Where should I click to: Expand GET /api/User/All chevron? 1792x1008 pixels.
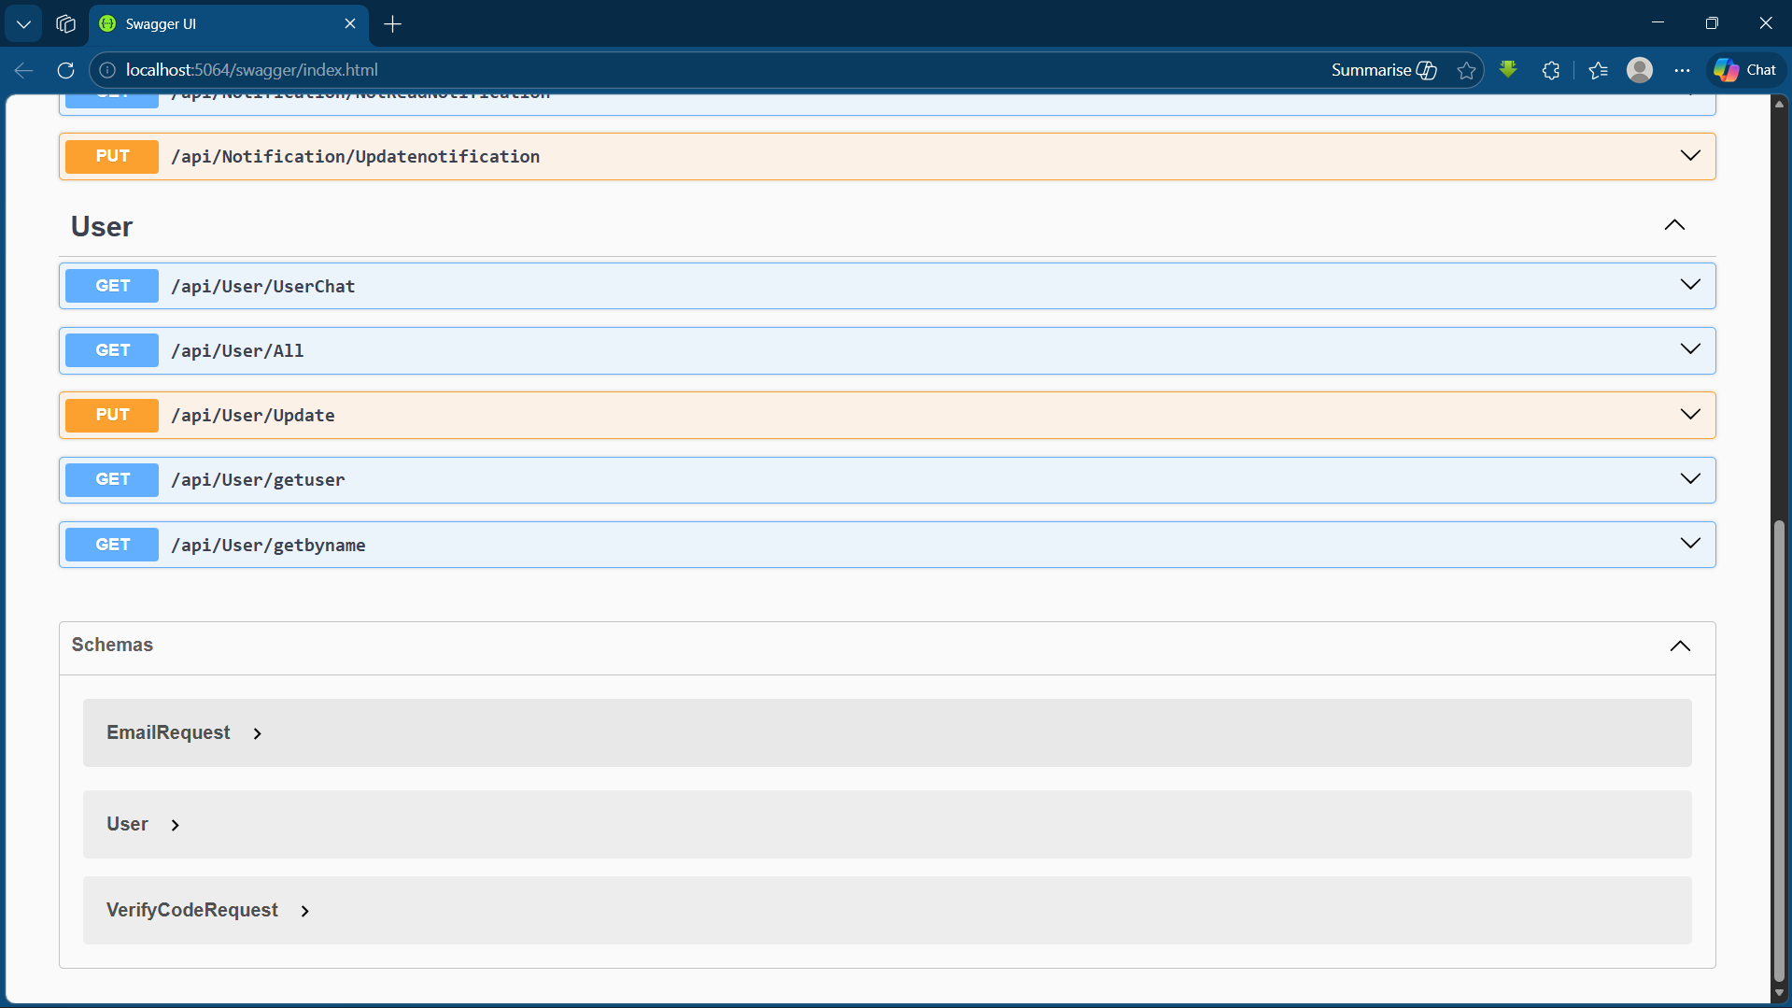click(x=1690, y=349)
